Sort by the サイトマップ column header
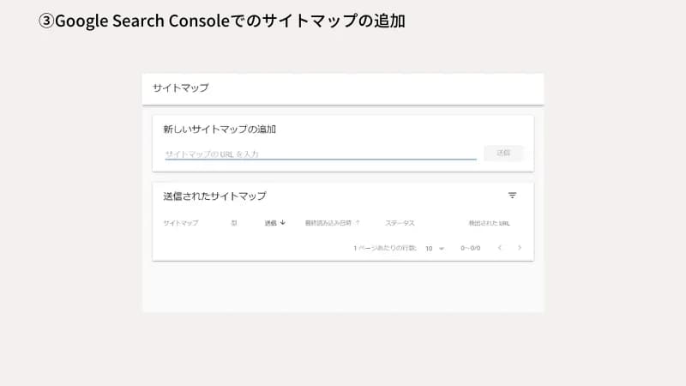 click(181, 223)
